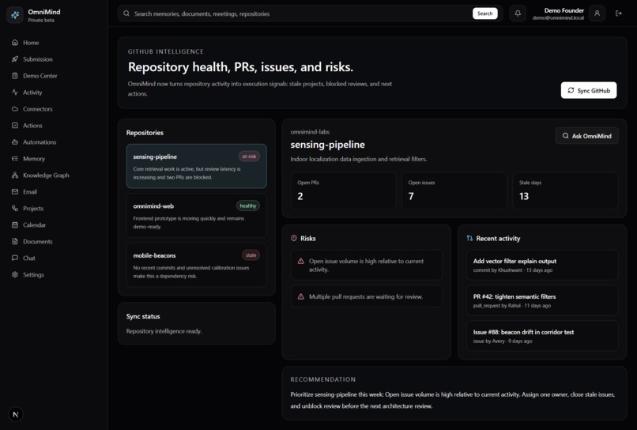Image resolution: width=637 pixels, height=430 pixels.
Task: Click the Open issues stat card
Action: tap(454, 190)
